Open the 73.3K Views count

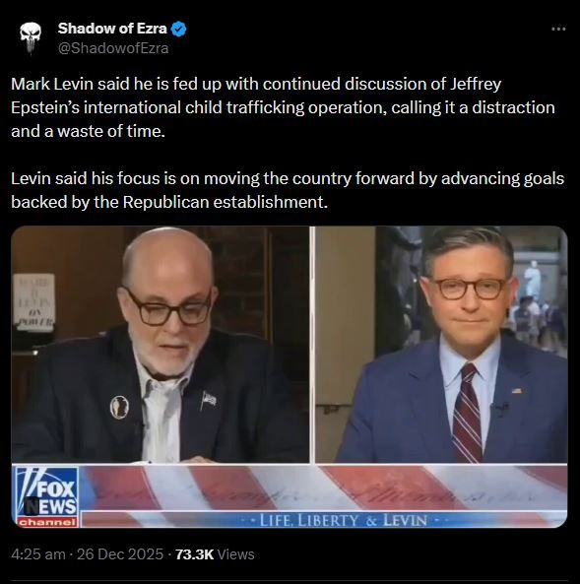(x=215, y=554)
